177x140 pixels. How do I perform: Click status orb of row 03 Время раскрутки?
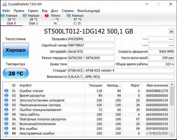click(6, 95)
